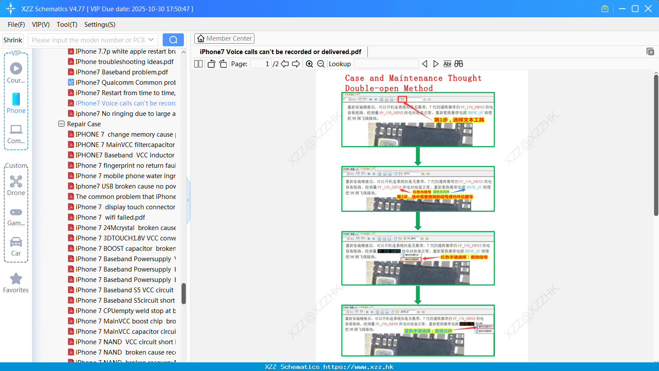Click the Page number input box
Viewport: 659px width, 371px height.
pyautogui.click(x=260, y=64)
